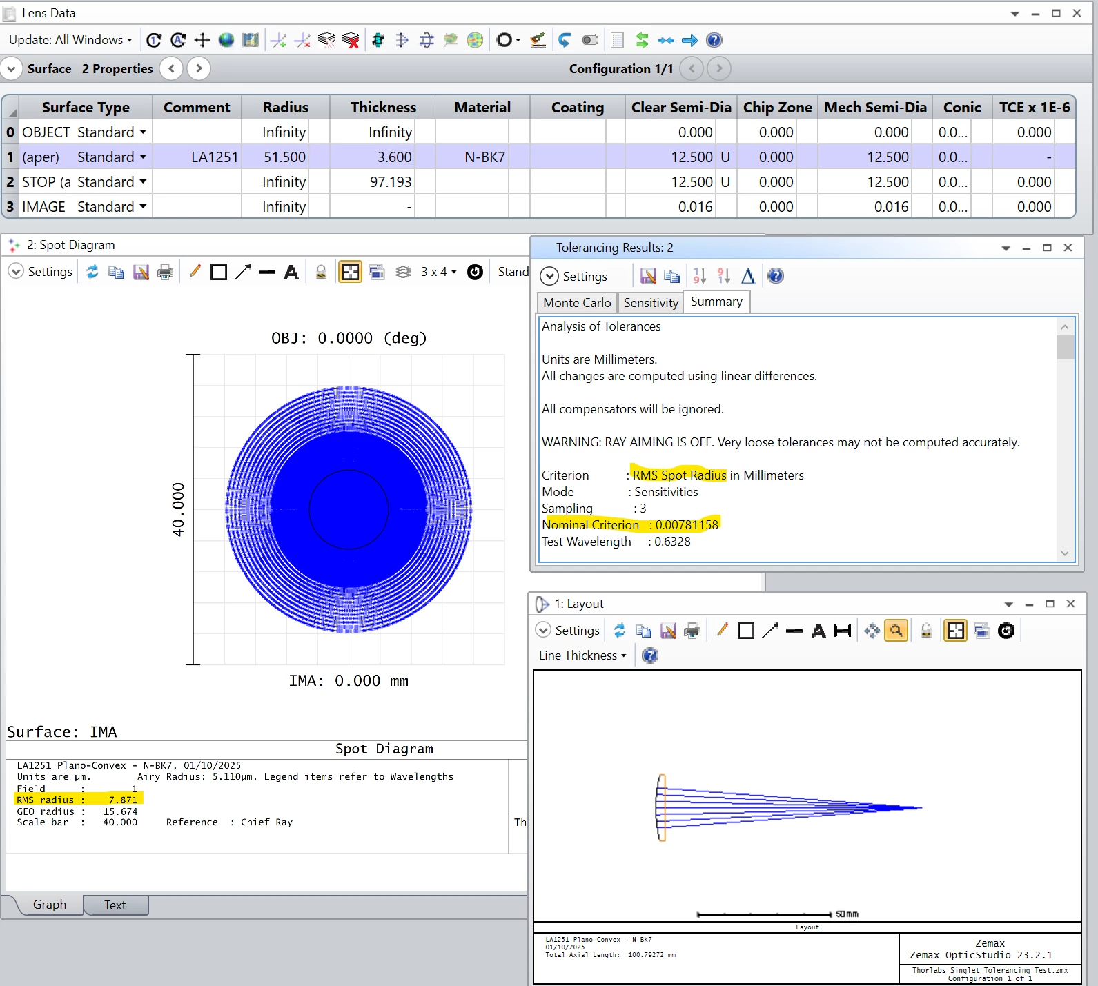Click the tilt/decenter elements crosshair icon
1098x986 pixels.
click(202, 40)
